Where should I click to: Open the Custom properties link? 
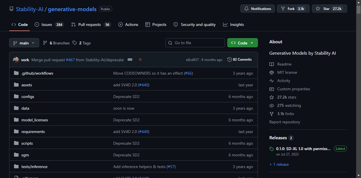pos(290,89)
